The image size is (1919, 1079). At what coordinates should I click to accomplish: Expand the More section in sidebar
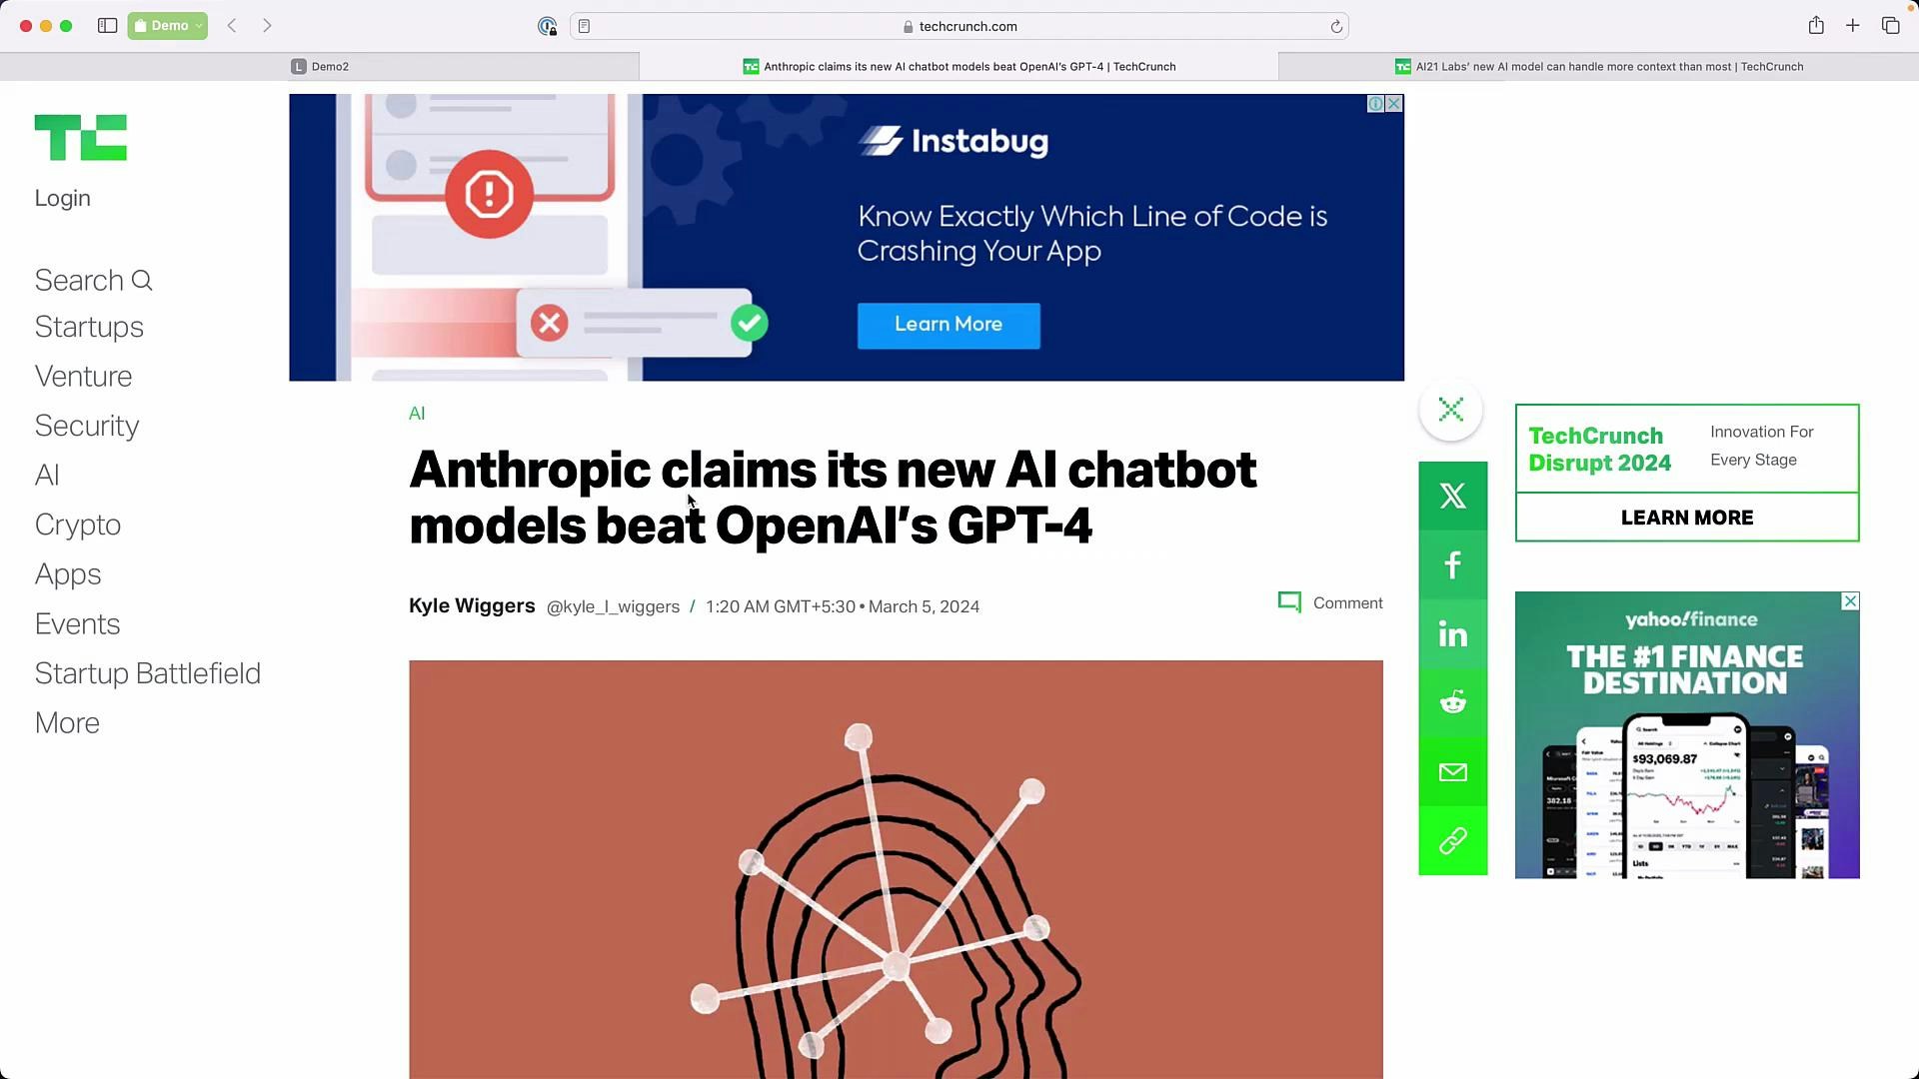pyautogui.click(x=67, y=722)
